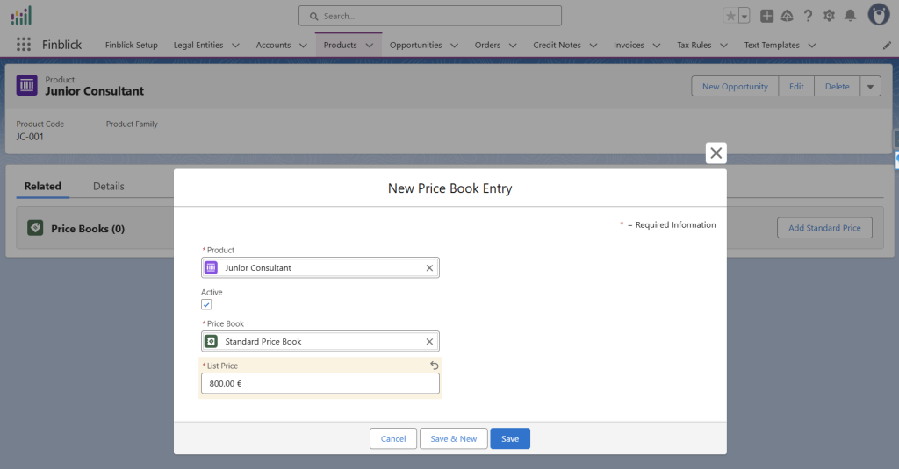Open the notifications bell
Image resolution: width=899 pixels, height=469 pixels.
(x=850, y=16)
